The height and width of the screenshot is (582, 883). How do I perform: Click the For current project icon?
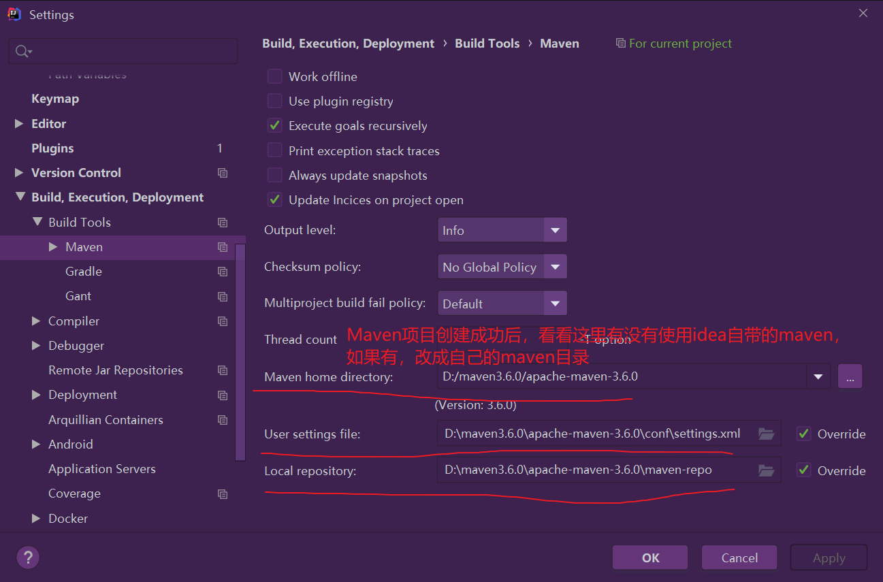coord(620,44)
